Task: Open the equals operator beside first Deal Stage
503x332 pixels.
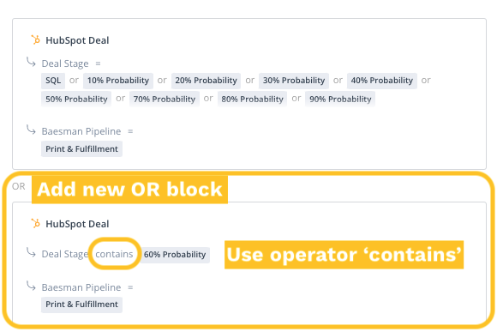Action: [x=99, y=63]
